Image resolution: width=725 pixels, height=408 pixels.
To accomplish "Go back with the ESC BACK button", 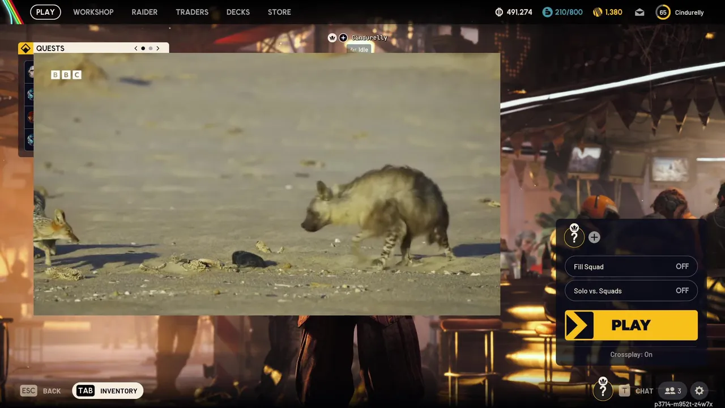I will tap(41, 390).
